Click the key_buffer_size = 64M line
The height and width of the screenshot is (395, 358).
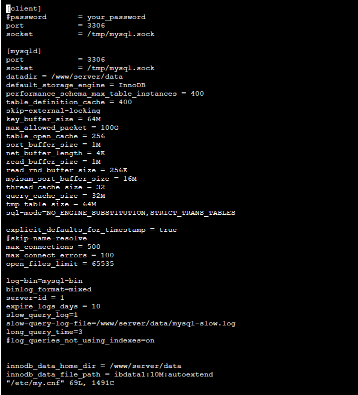[53, 119]
